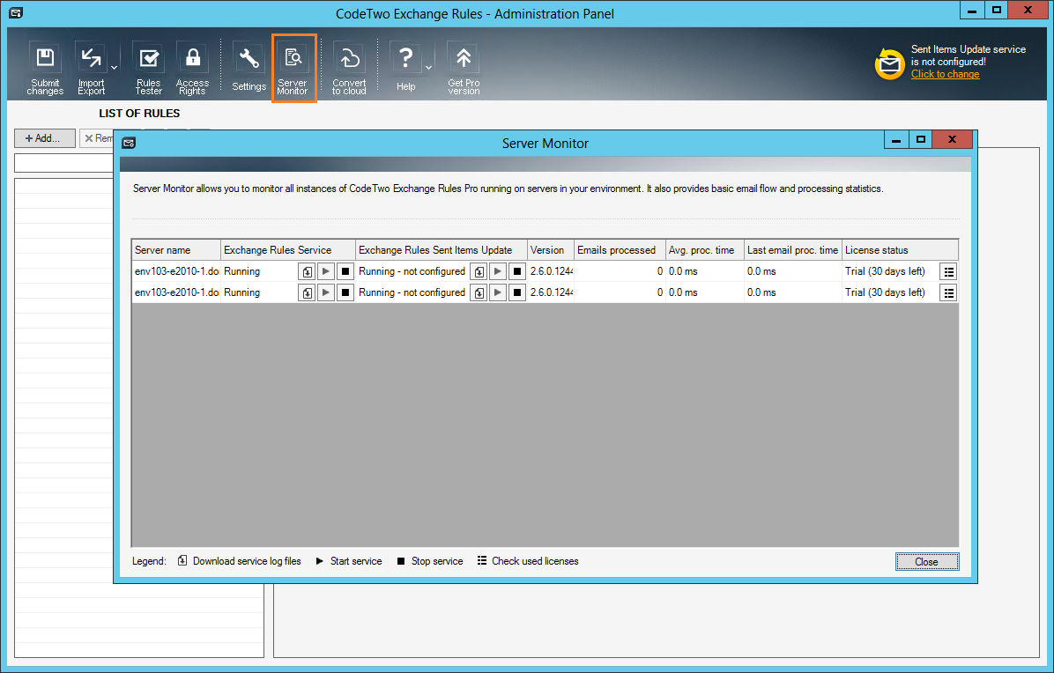The height and width of the screenshot is (673, 1054).
Task: Stop Sent Items Update service, first row
Action: tap(517, 271)
